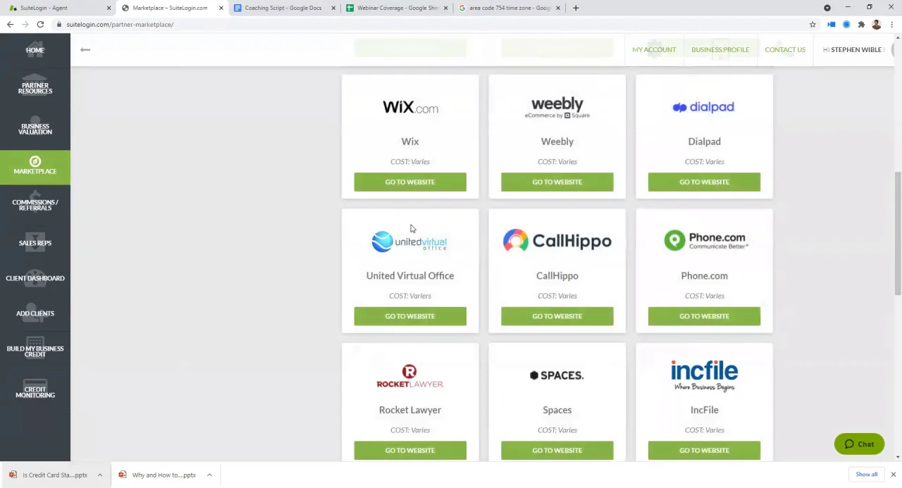902x488 pixels.
Task: Go to the United Virtual Office website
Action: coord(410,316)
